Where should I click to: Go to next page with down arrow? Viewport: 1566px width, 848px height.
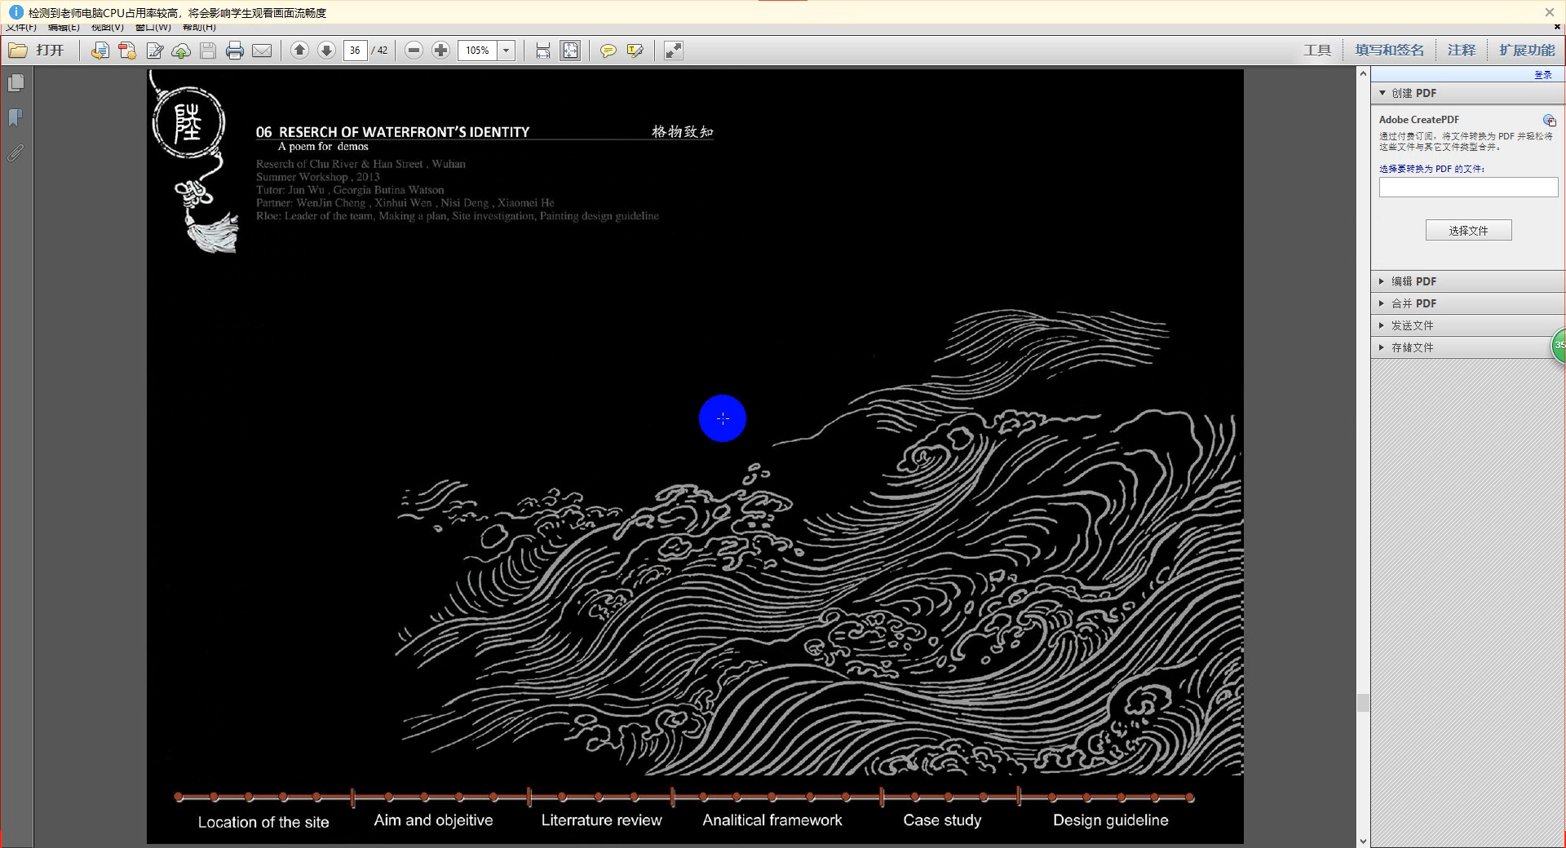point(326,51)
